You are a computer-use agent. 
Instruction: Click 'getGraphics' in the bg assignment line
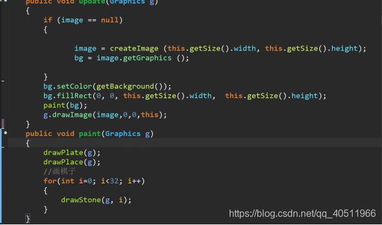click(x=147, y=58)
